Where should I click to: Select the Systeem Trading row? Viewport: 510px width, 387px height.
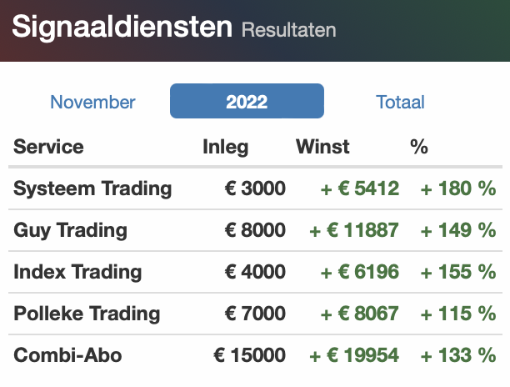tap(92, 188)
